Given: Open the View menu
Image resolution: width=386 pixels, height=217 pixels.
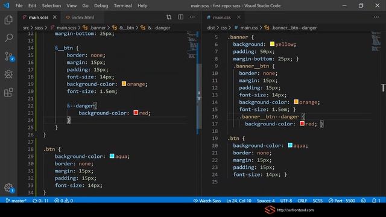Looking at the screenshot, I should [x=71, y=5].
